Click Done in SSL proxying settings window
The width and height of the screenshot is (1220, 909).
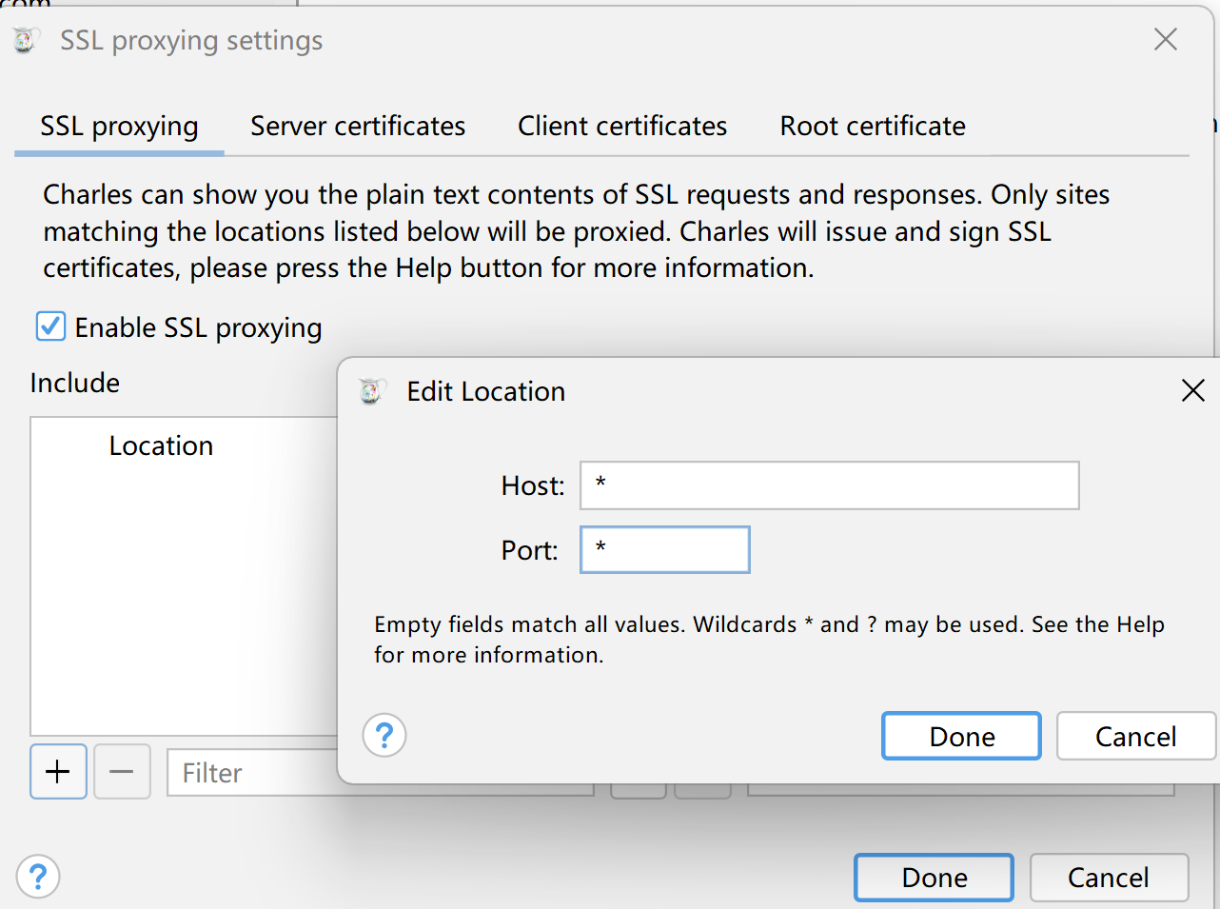point(934,877)
